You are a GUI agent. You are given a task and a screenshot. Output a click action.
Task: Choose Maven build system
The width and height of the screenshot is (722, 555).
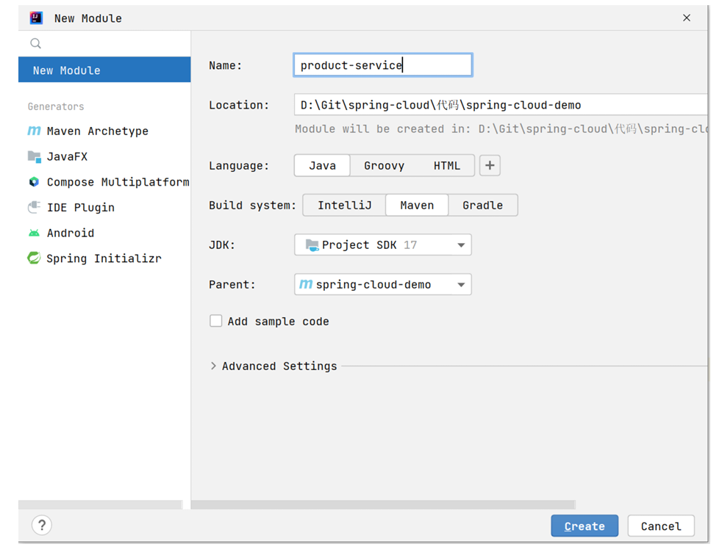pyautogui.click(x=417, y=205)
